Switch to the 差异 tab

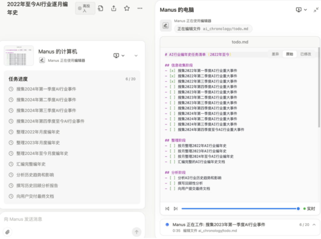point(275,54)
